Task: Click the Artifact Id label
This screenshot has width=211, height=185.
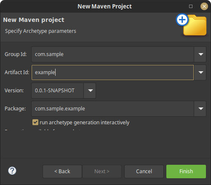Action: click(x=17, y=72)
